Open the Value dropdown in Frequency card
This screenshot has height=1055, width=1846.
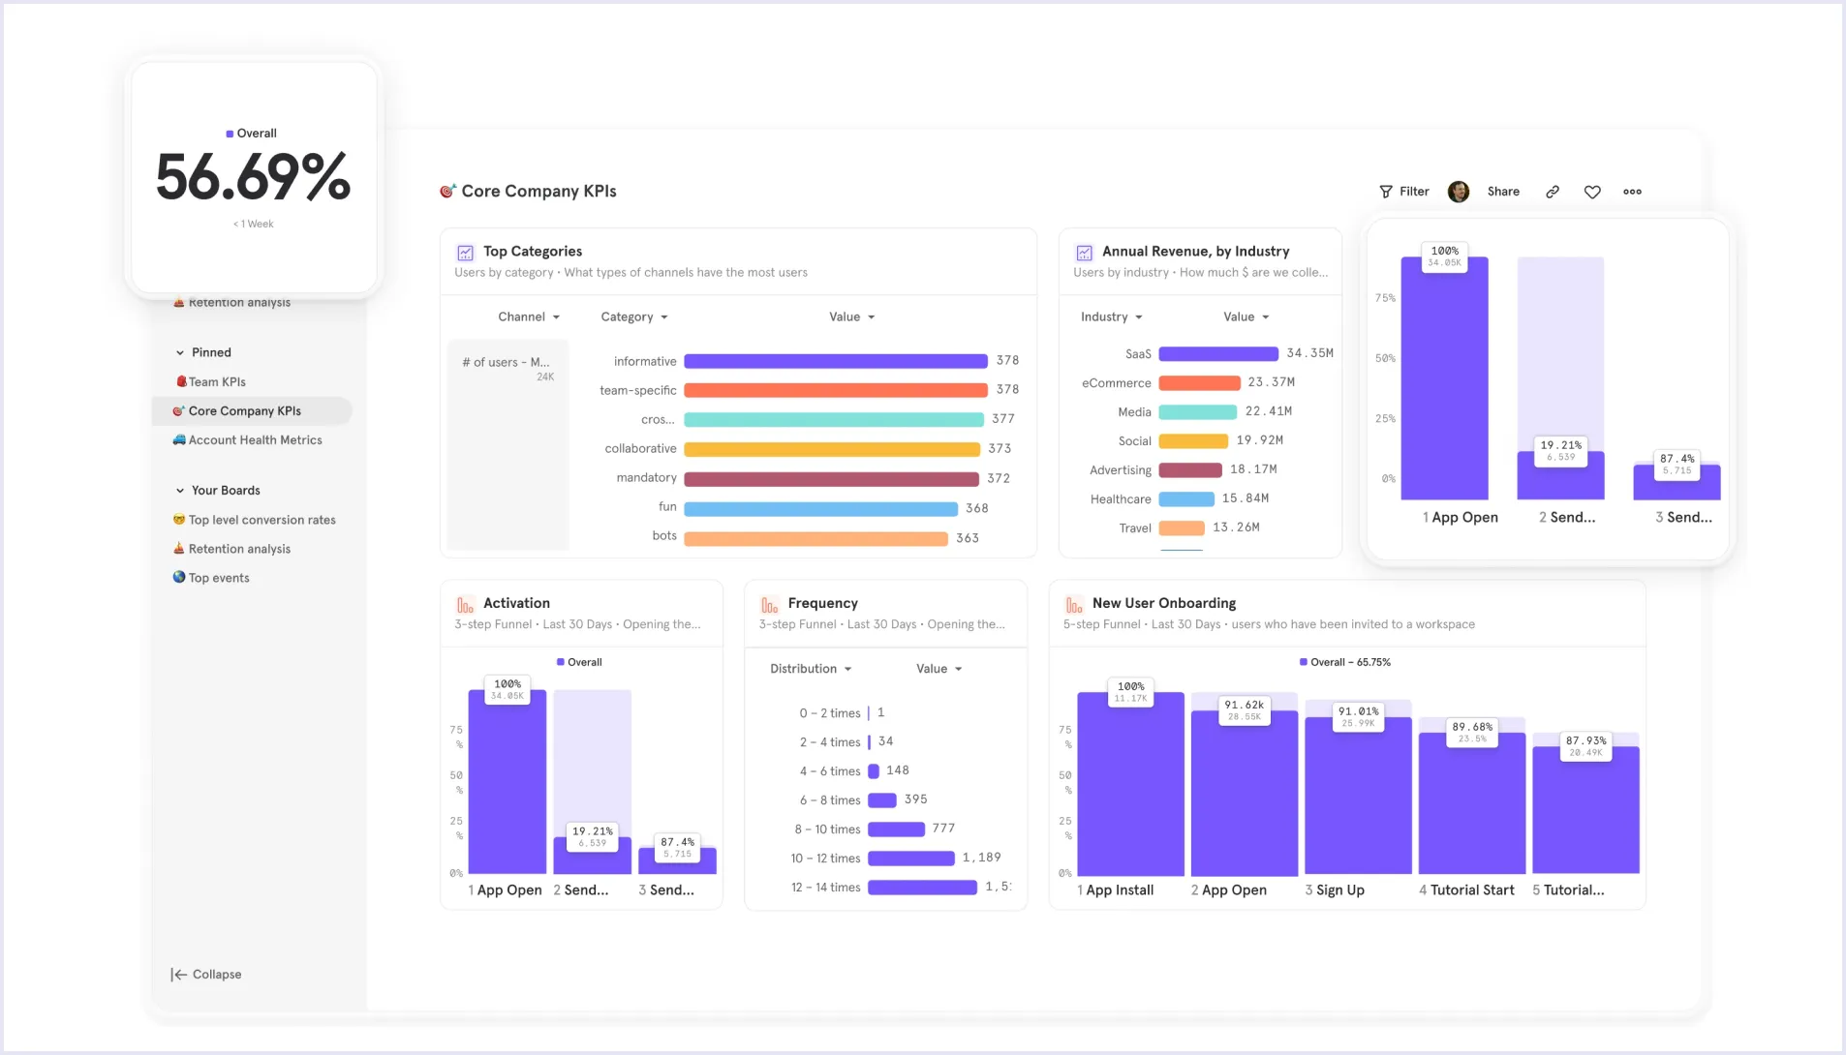pos(939,669)
